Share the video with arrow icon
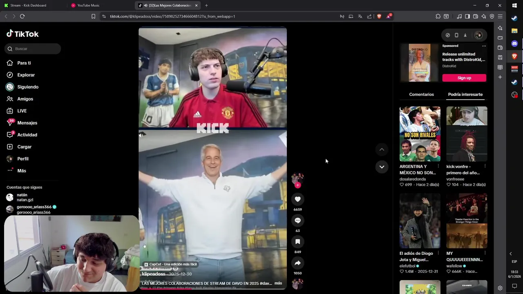 point(297,263)
